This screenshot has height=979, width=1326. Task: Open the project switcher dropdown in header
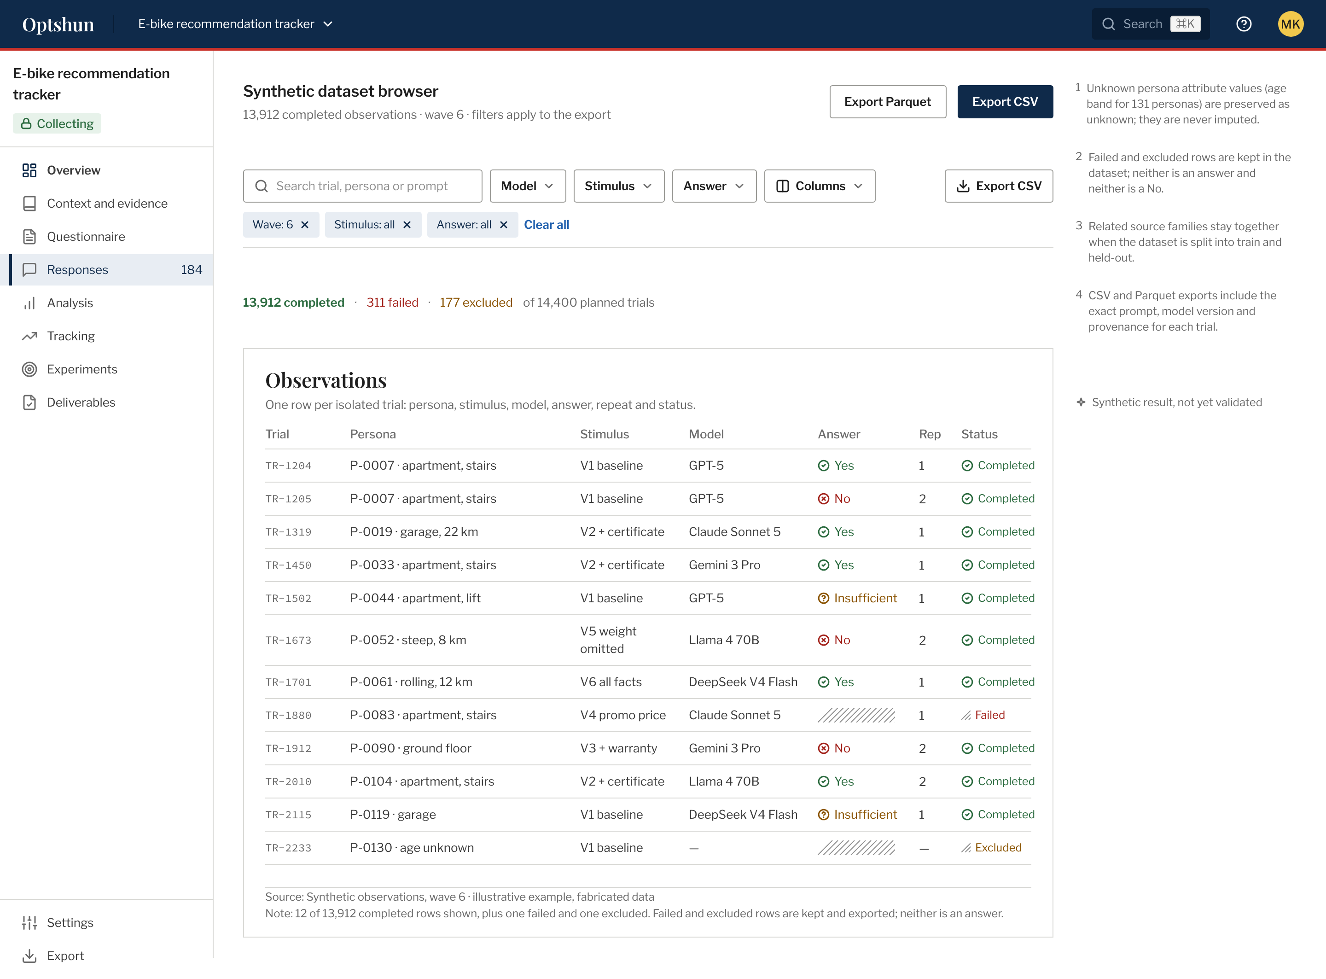pos(235,23)
